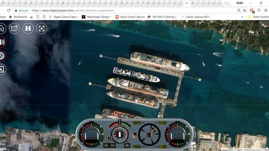The width and height of the screenshot is (269, 151).
Task: Flip the brass toggle switch beside wheel
Action: (x=134, y=135)
